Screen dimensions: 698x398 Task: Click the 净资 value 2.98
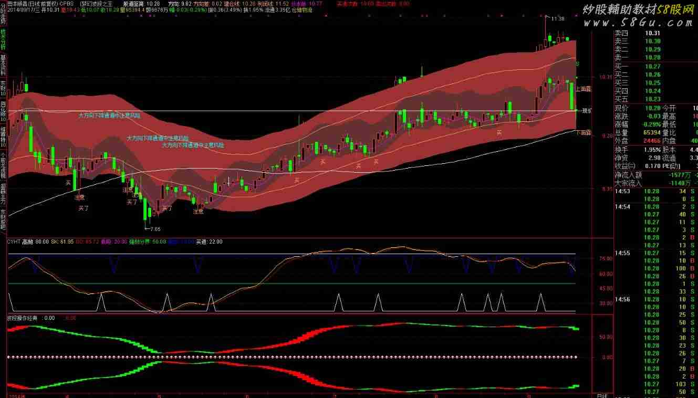click(x=654, y=158)
